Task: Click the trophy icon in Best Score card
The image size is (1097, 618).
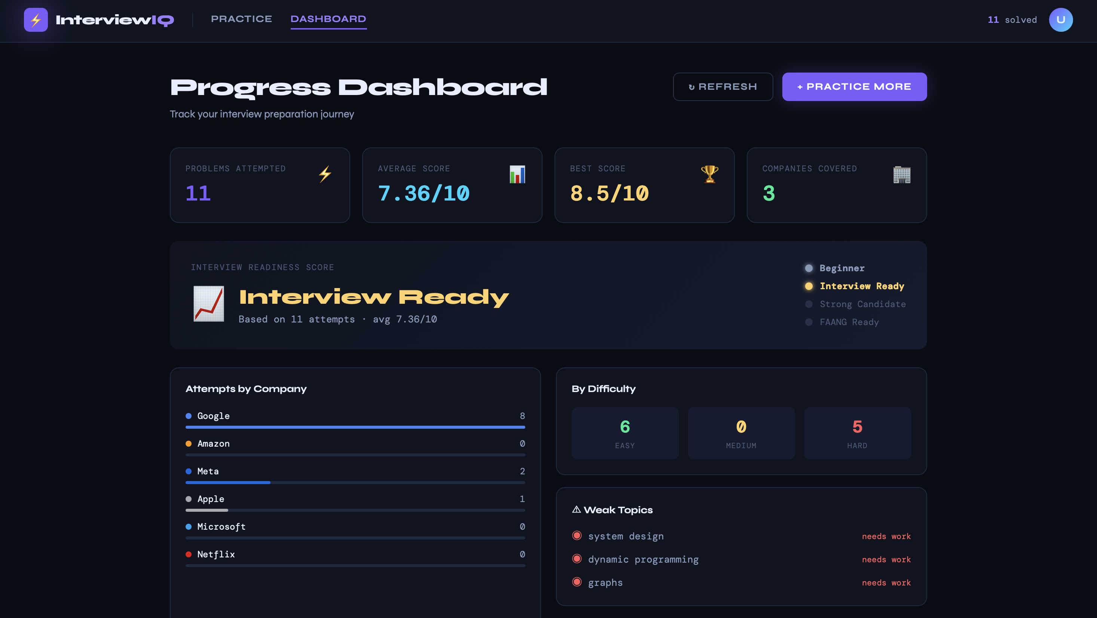Action: pos(709,174)
